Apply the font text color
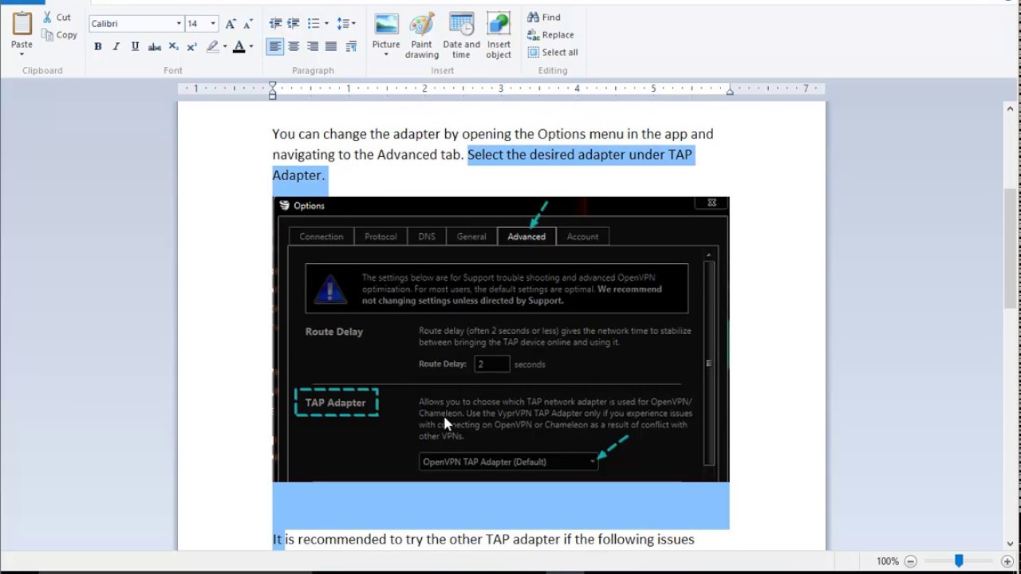The image size is (1021, 574). pyautogui.click(x=238, y=47)
